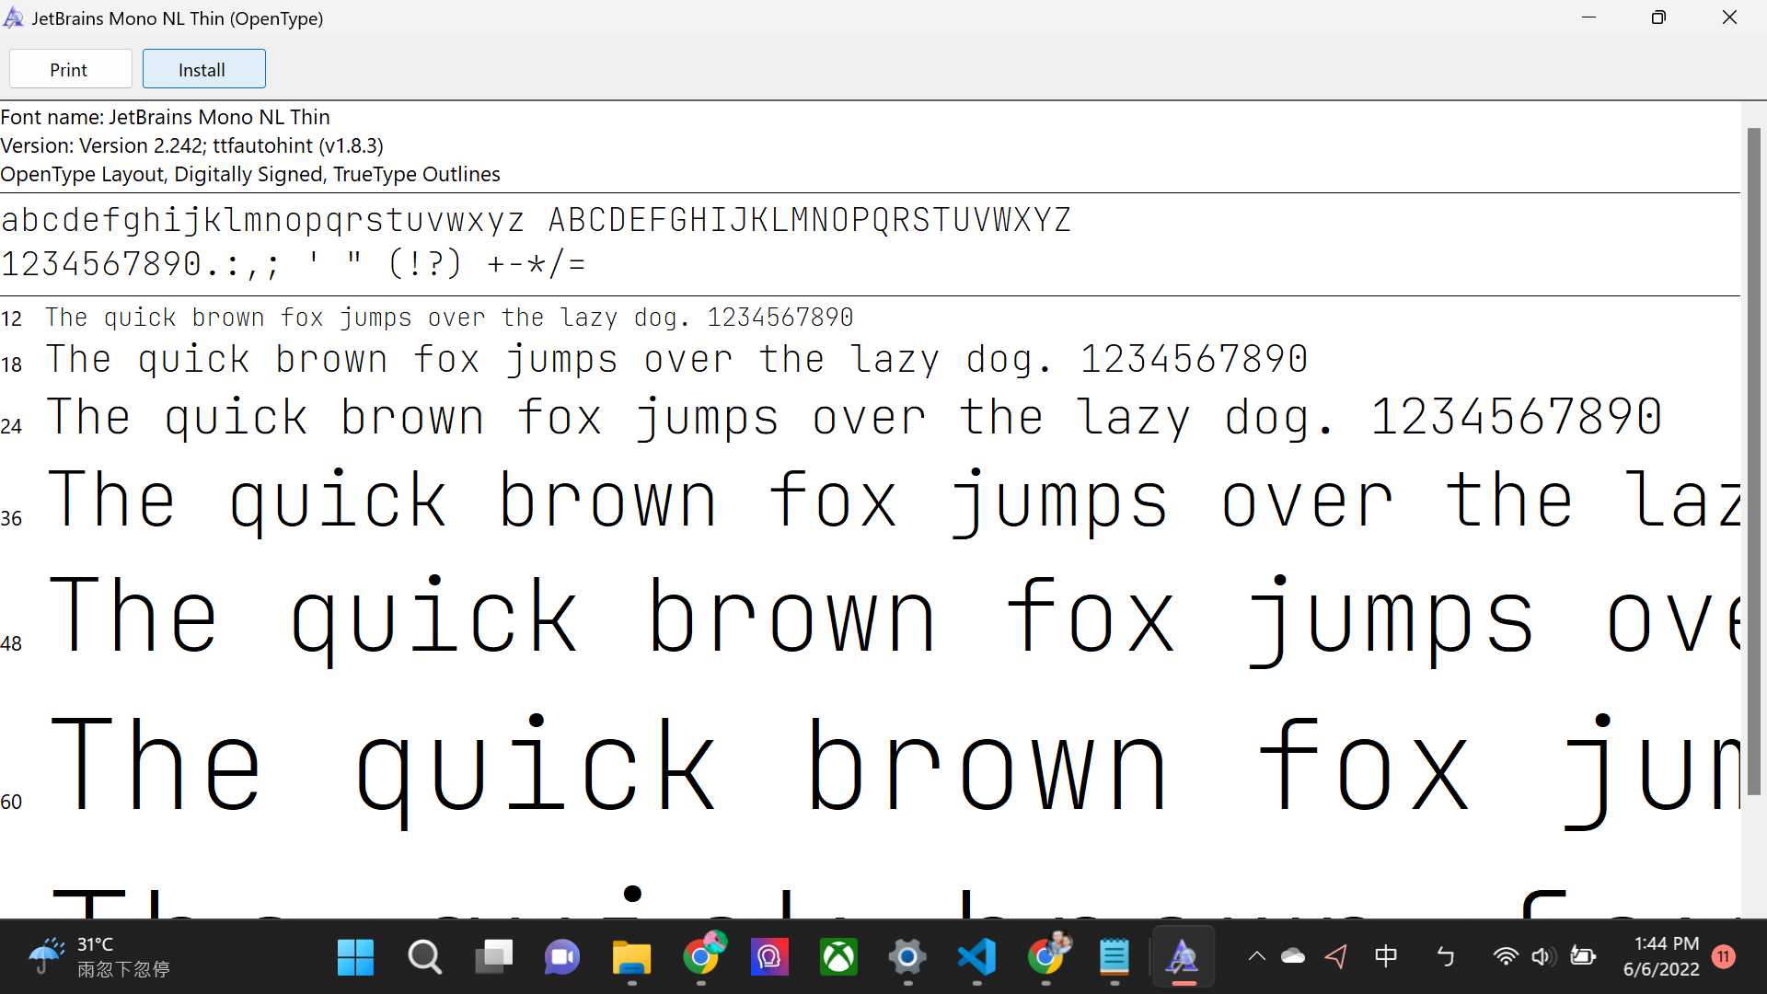The height and width of the screenshot is (994, 1767).
Task: Toggle the Chinese IME 中 indicator
Action: click(x=1385, y=957)
